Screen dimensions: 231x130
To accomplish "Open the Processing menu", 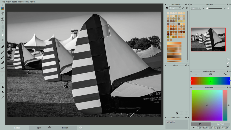I will point(23,2).
